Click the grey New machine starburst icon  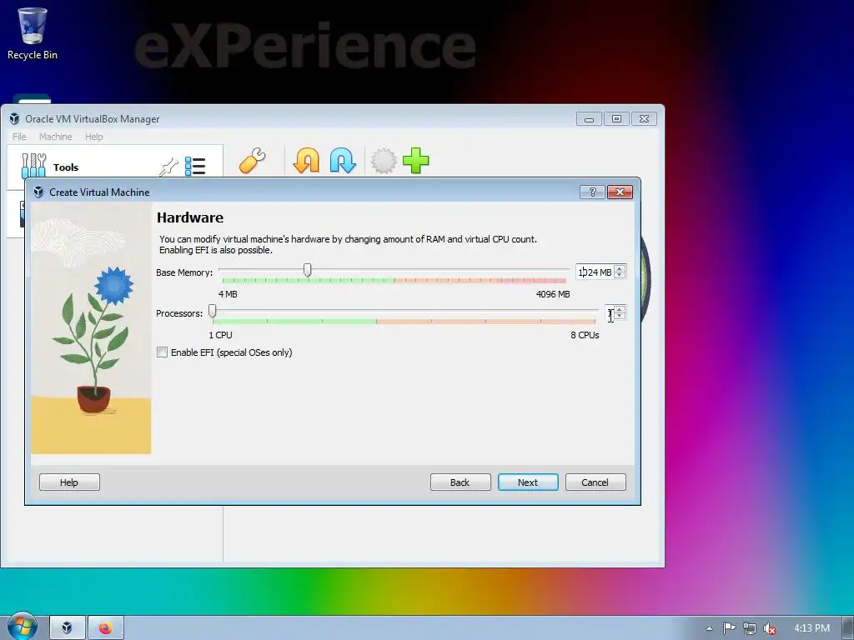384,161
